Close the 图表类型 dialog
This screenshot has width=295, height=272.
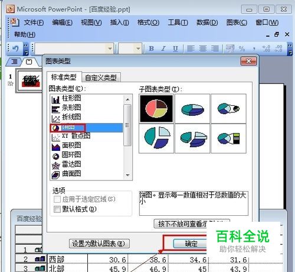[249, 61]
